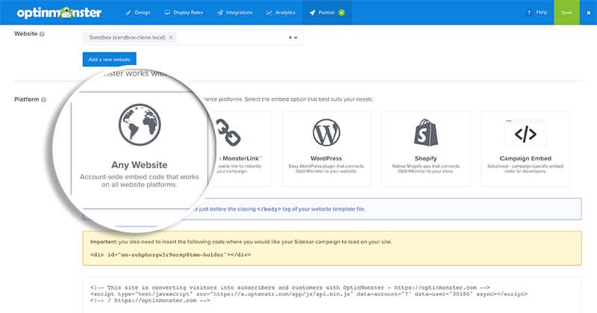This screenshot has height=313, width=597.
Task: Click the sidebar holder div code snippet
Action: point(171,255)
